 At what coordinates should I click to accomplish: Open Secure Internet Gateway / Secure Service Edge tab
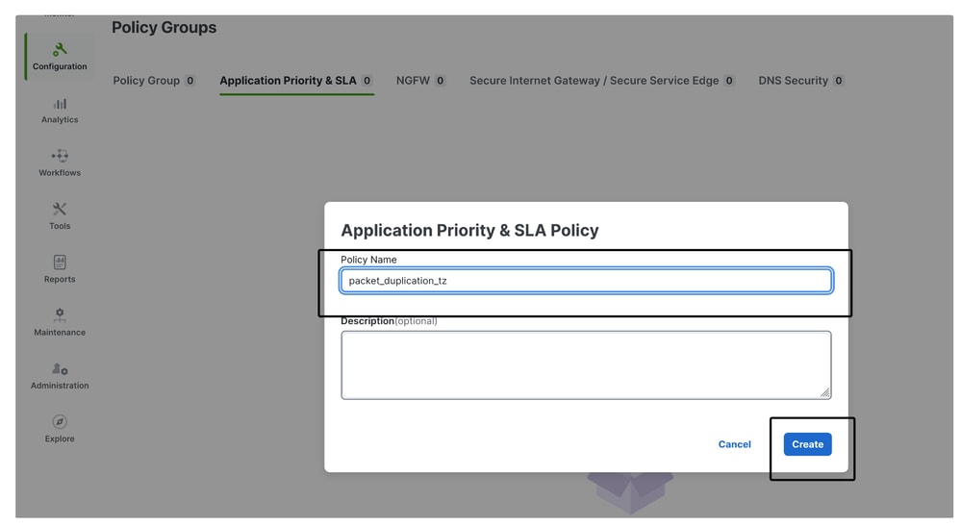click(602, 80)
